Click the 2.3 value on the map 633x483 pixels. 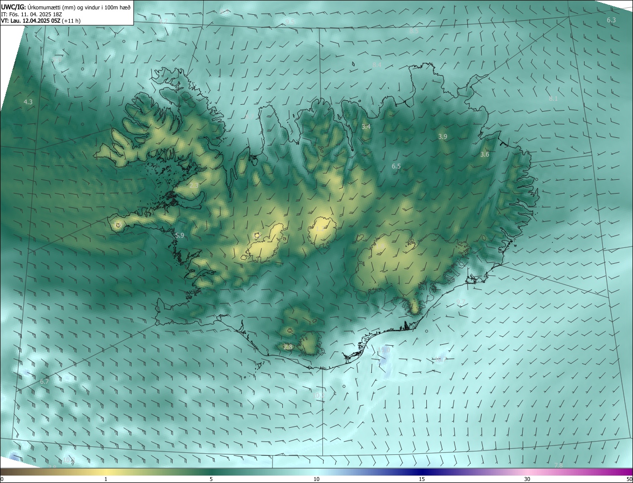pyautogui.click(x=194, y=185)
